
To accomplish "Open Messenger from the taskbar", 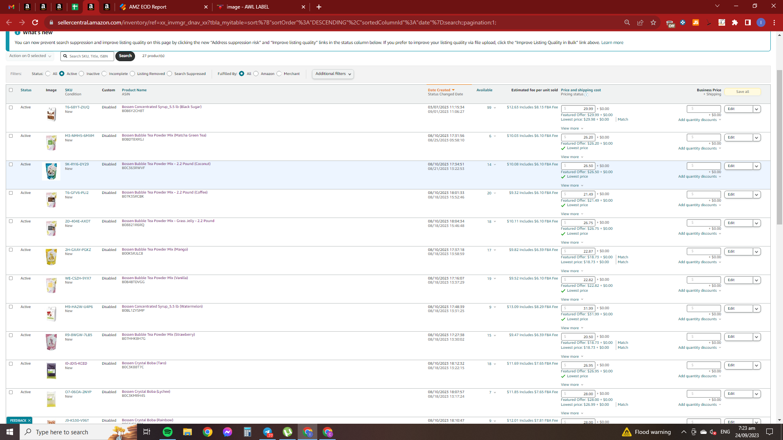I will click(228, 432).
